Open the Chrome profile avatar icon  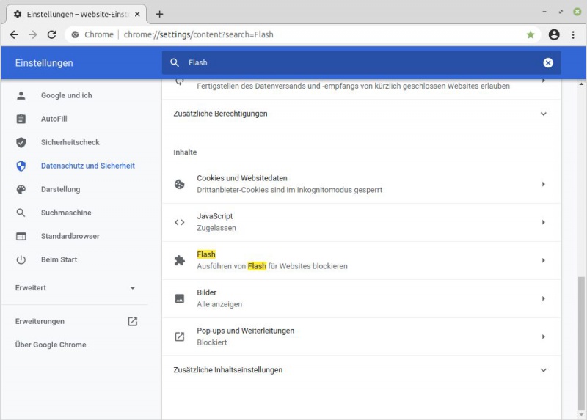pyautogui.click(x=554, y=34)
